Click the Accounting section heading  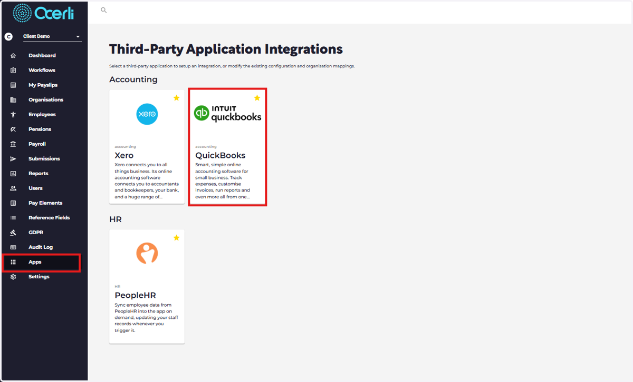[133, 79]
